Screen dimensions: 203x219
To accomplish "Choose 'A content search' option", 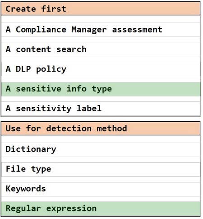I will [101, 50].
